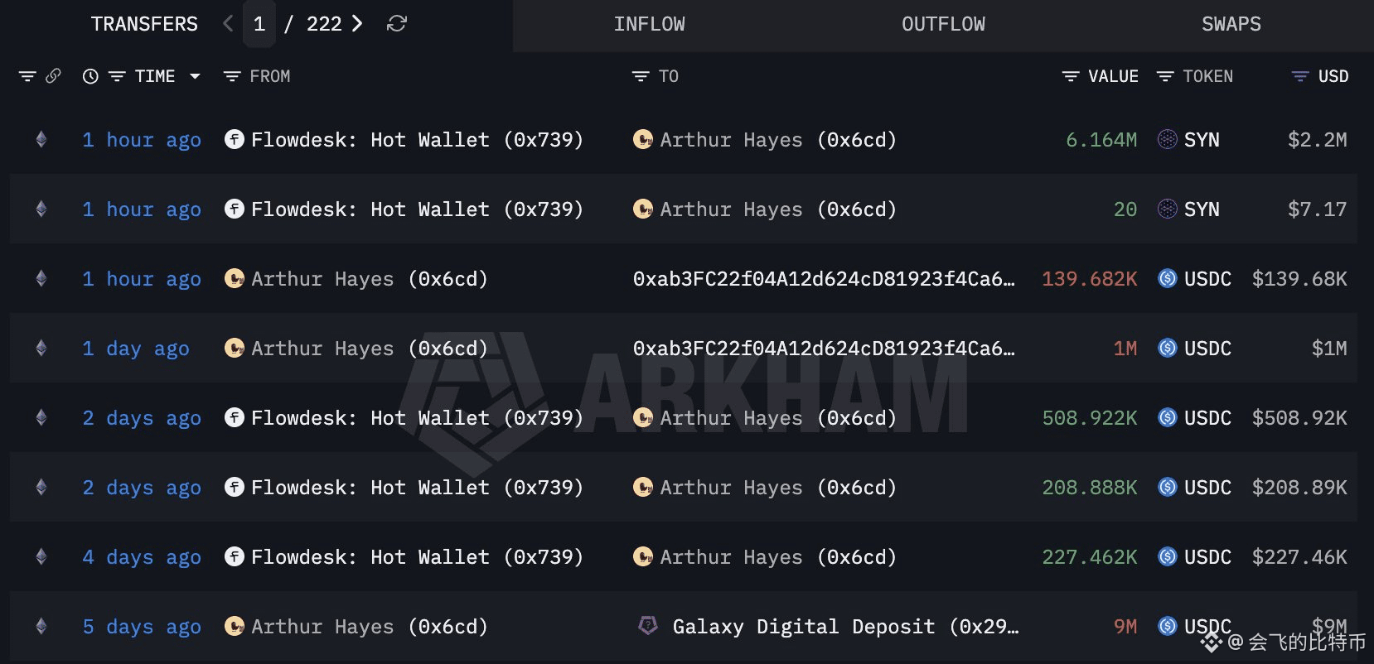Click the Ethereum icon on the 20 SYN row
The width and height of the screenshot is (1374, 664).
click(x=41, y=209)
